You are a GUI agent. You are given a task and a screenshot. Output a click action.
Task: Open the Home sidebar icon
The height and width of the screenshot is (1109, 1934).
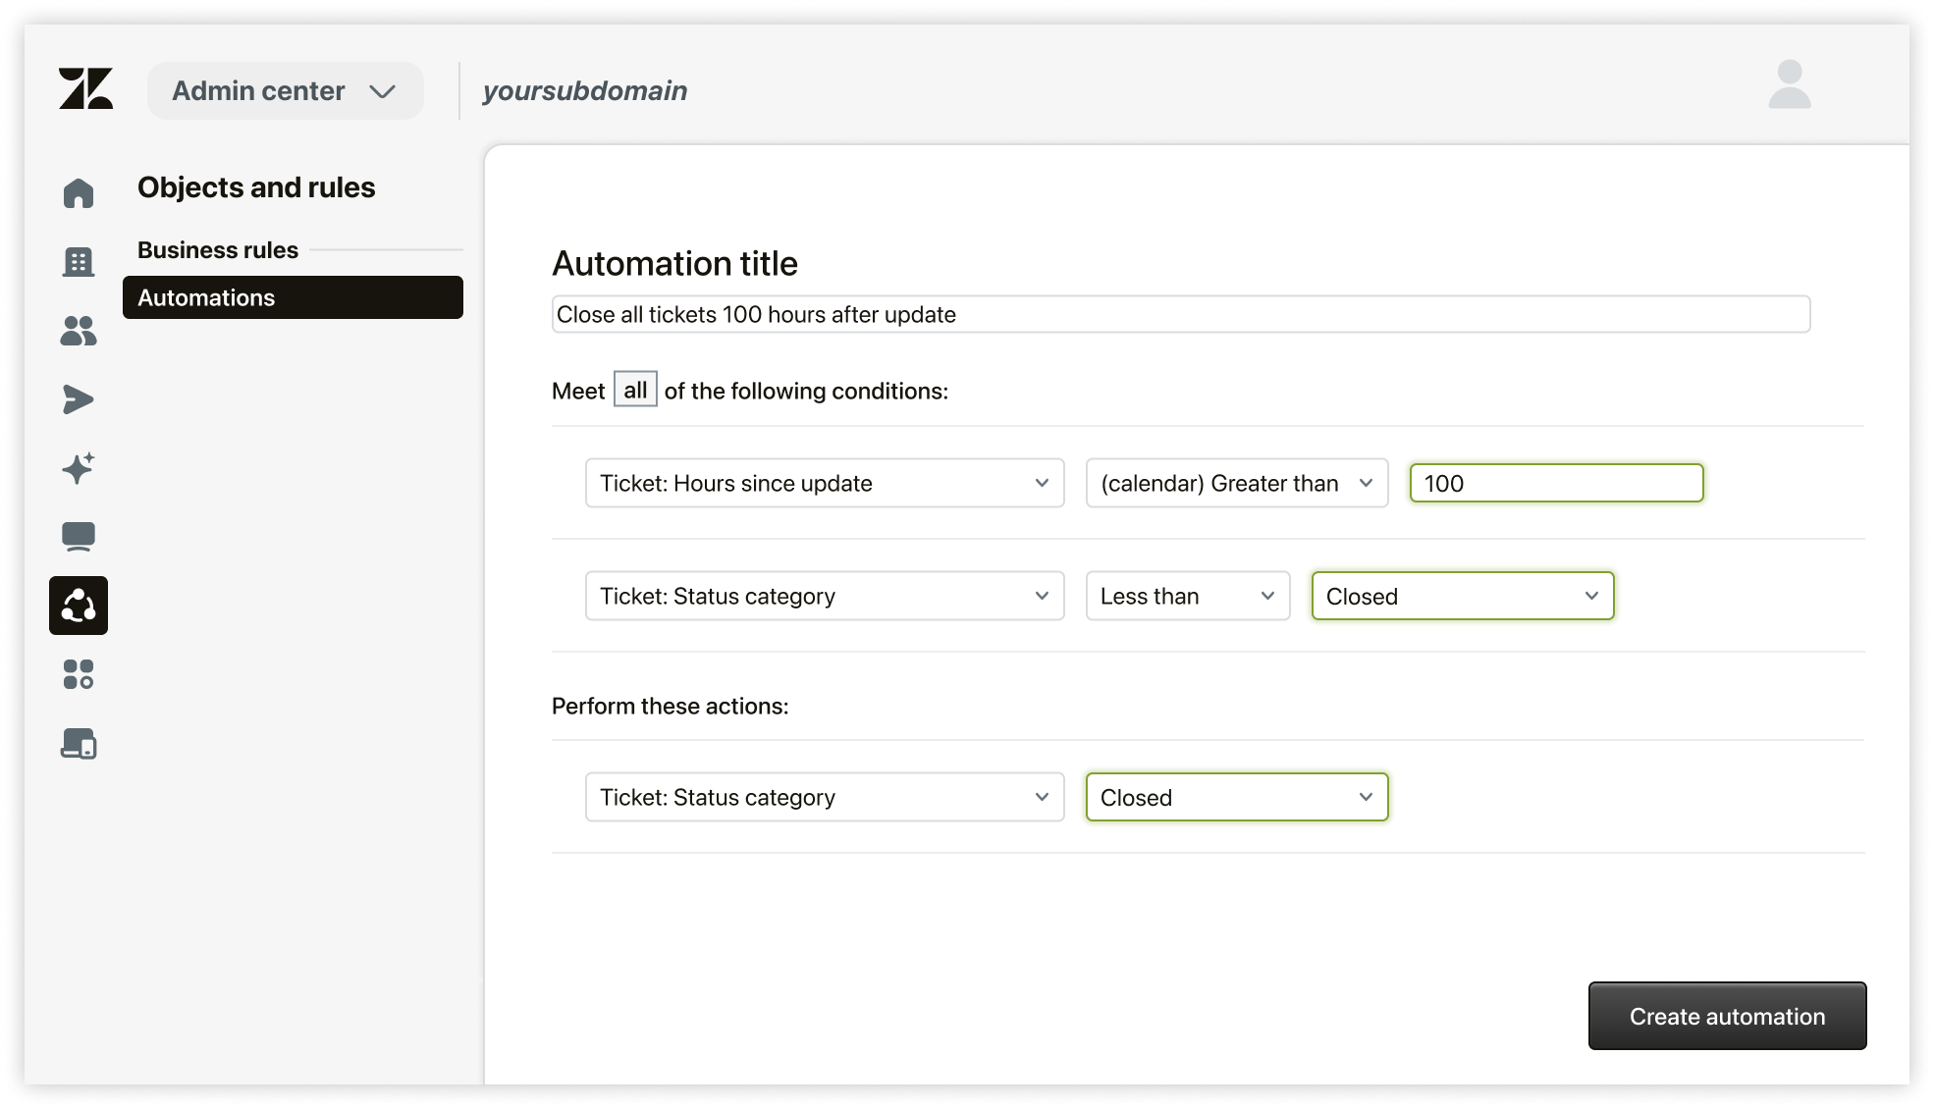click(x=79, y=193)
